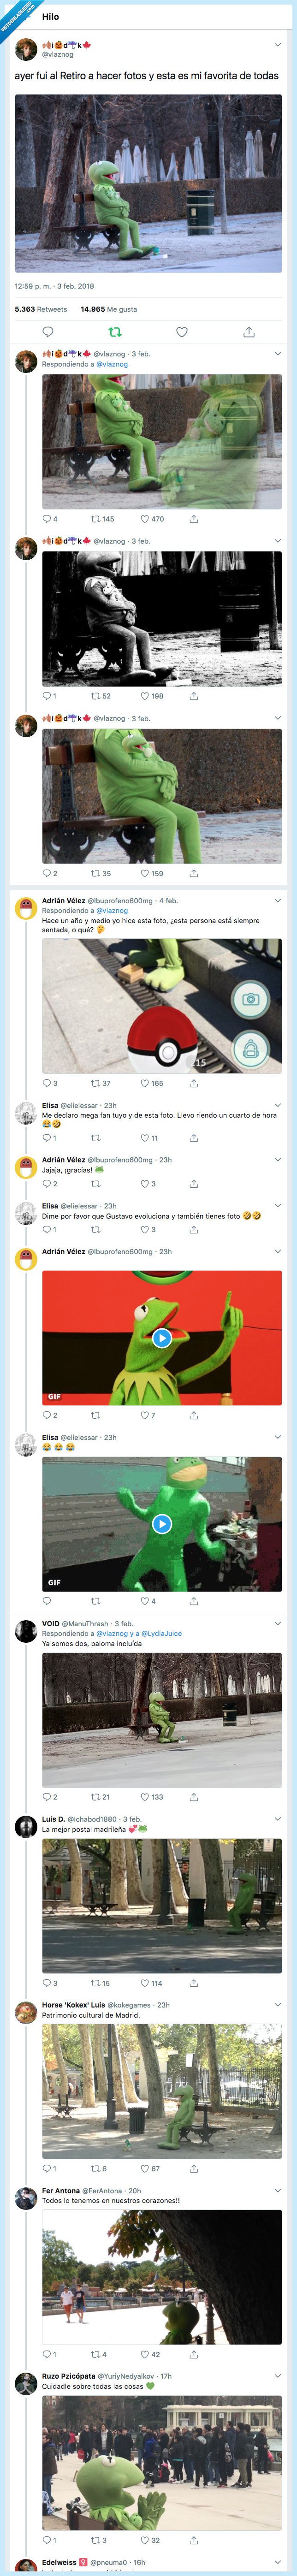Open the main Kermit bench photo
297x2576 pixels.
pyautogui.click(x=148, y=183)
